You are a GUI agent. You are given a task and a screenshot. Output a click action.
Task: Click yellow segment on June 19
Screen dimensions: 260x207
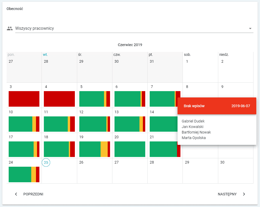(104, 149)
